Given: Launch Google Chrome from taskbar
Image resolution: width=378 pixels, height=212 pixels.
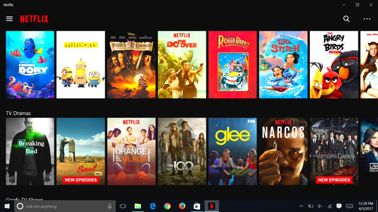Looking at the screenshot, I should 167,206.
